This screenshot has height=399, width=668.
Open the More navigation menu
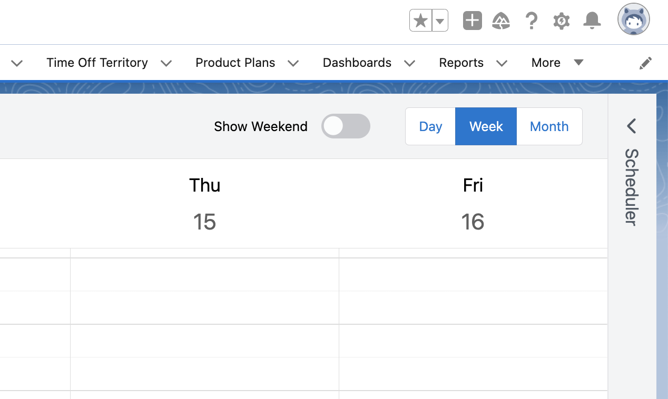coord(557,63)
